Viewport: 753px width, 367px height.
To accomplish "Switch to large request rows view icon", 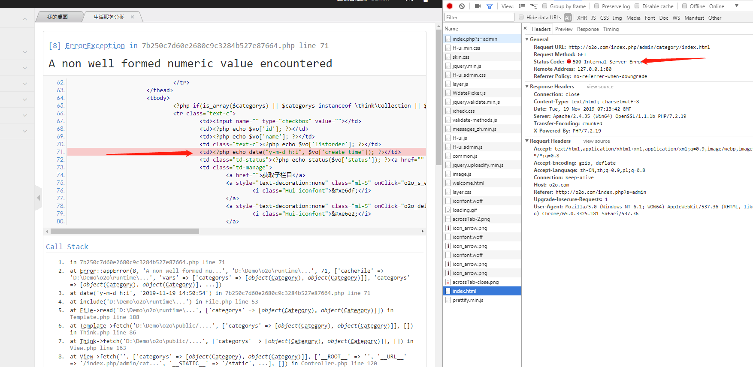I will click(x=522, y=6).
